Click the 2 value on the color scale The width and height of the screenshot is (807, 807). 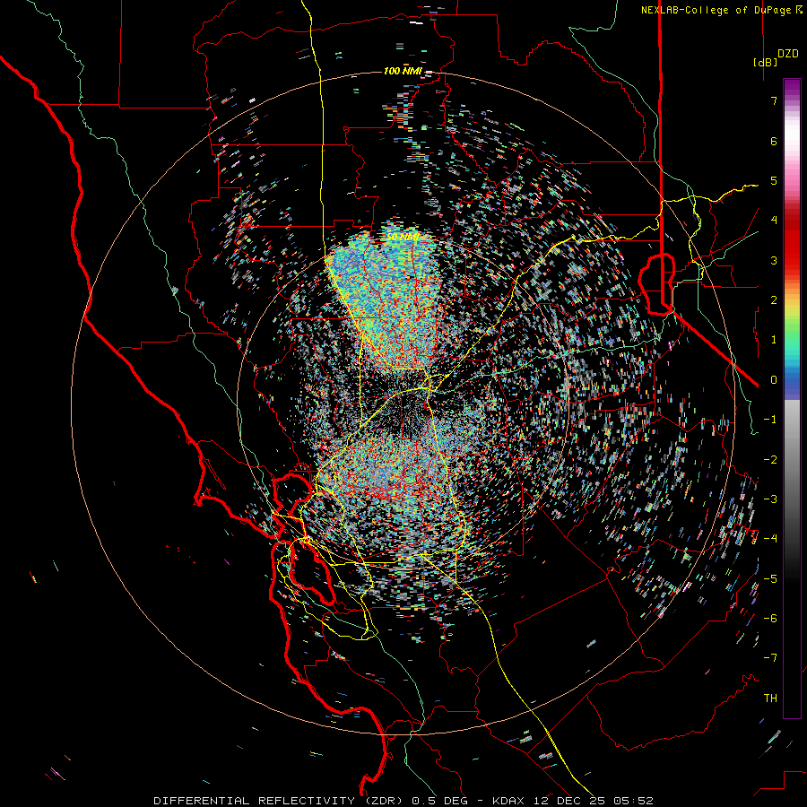(774, 300)
